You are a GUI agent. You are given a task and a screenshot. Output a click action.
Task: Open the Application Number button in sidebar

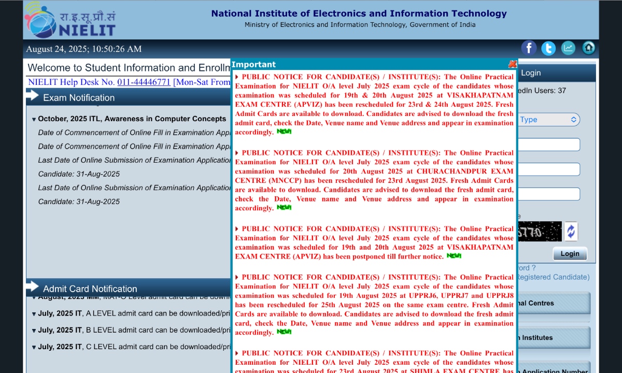point(554,368)
